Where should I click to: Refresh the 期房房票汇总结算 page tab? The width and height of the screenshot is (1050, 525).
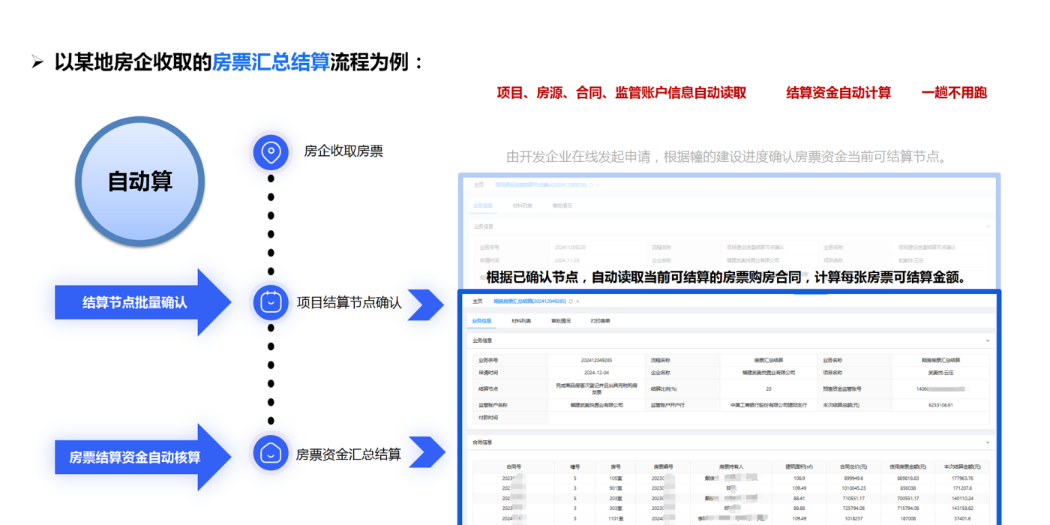[x=571, y=301]
